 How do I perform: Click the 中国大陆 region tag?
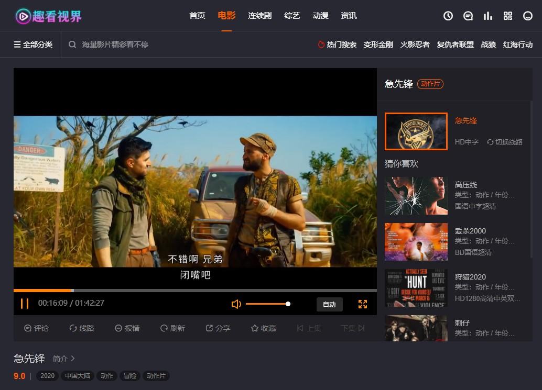click(78, 375)
